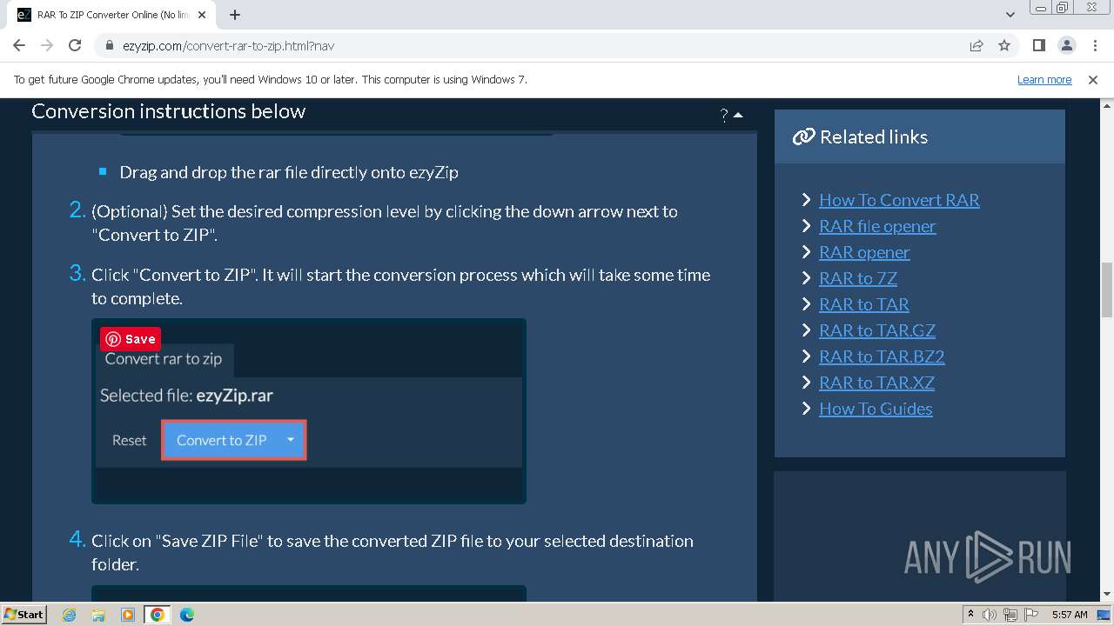Open the How To Convert RAR link
Screen dimensions: 1114x626
tap(899, 200)
